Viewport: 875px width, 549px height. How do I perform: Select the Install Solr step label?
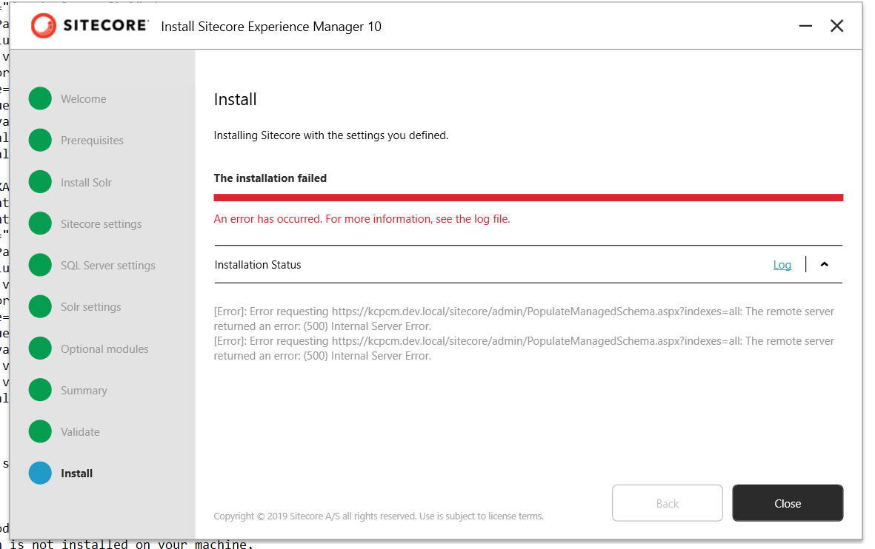86,182
